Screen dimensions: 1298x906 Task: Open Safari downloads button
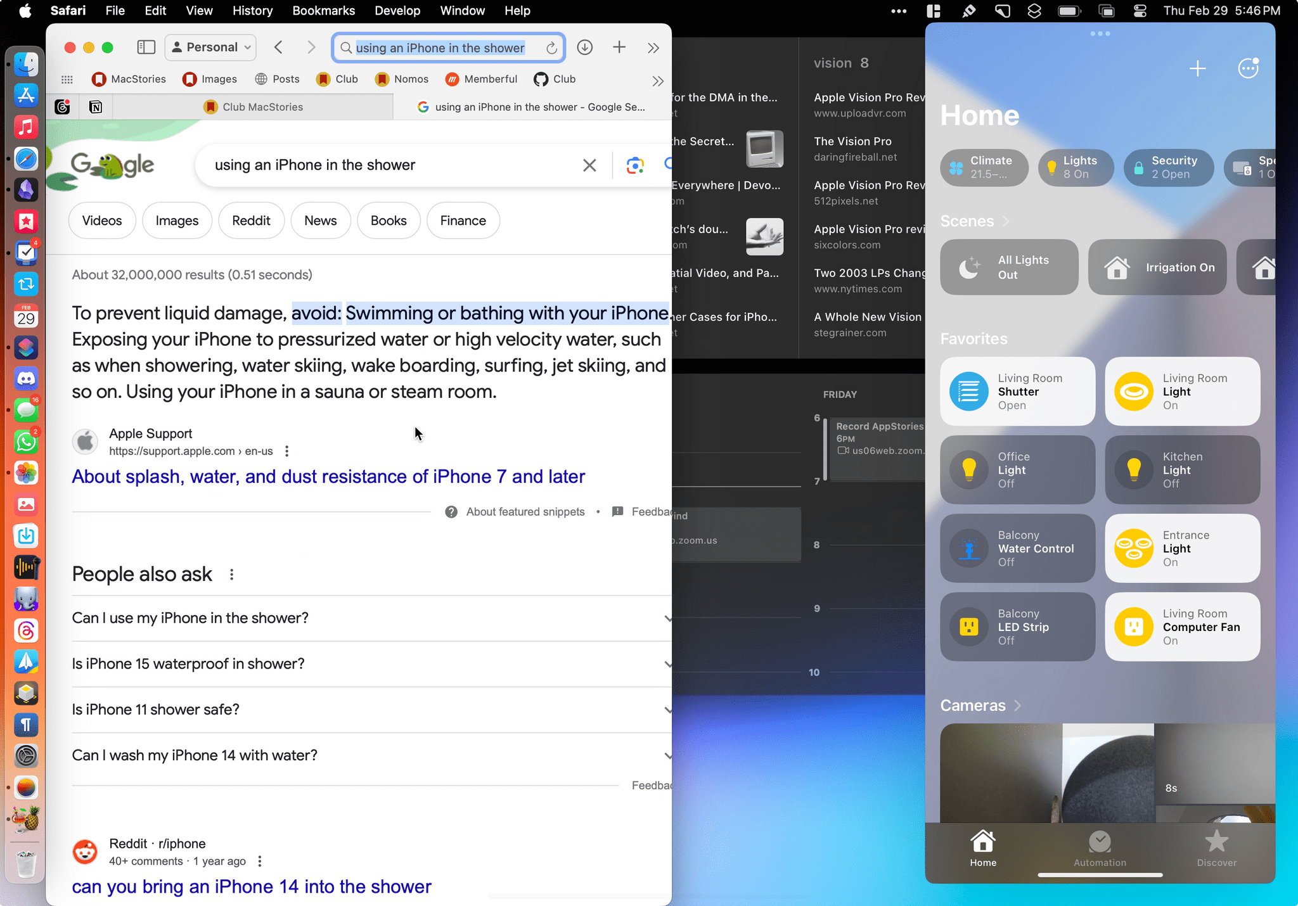(x=585, y=48)
